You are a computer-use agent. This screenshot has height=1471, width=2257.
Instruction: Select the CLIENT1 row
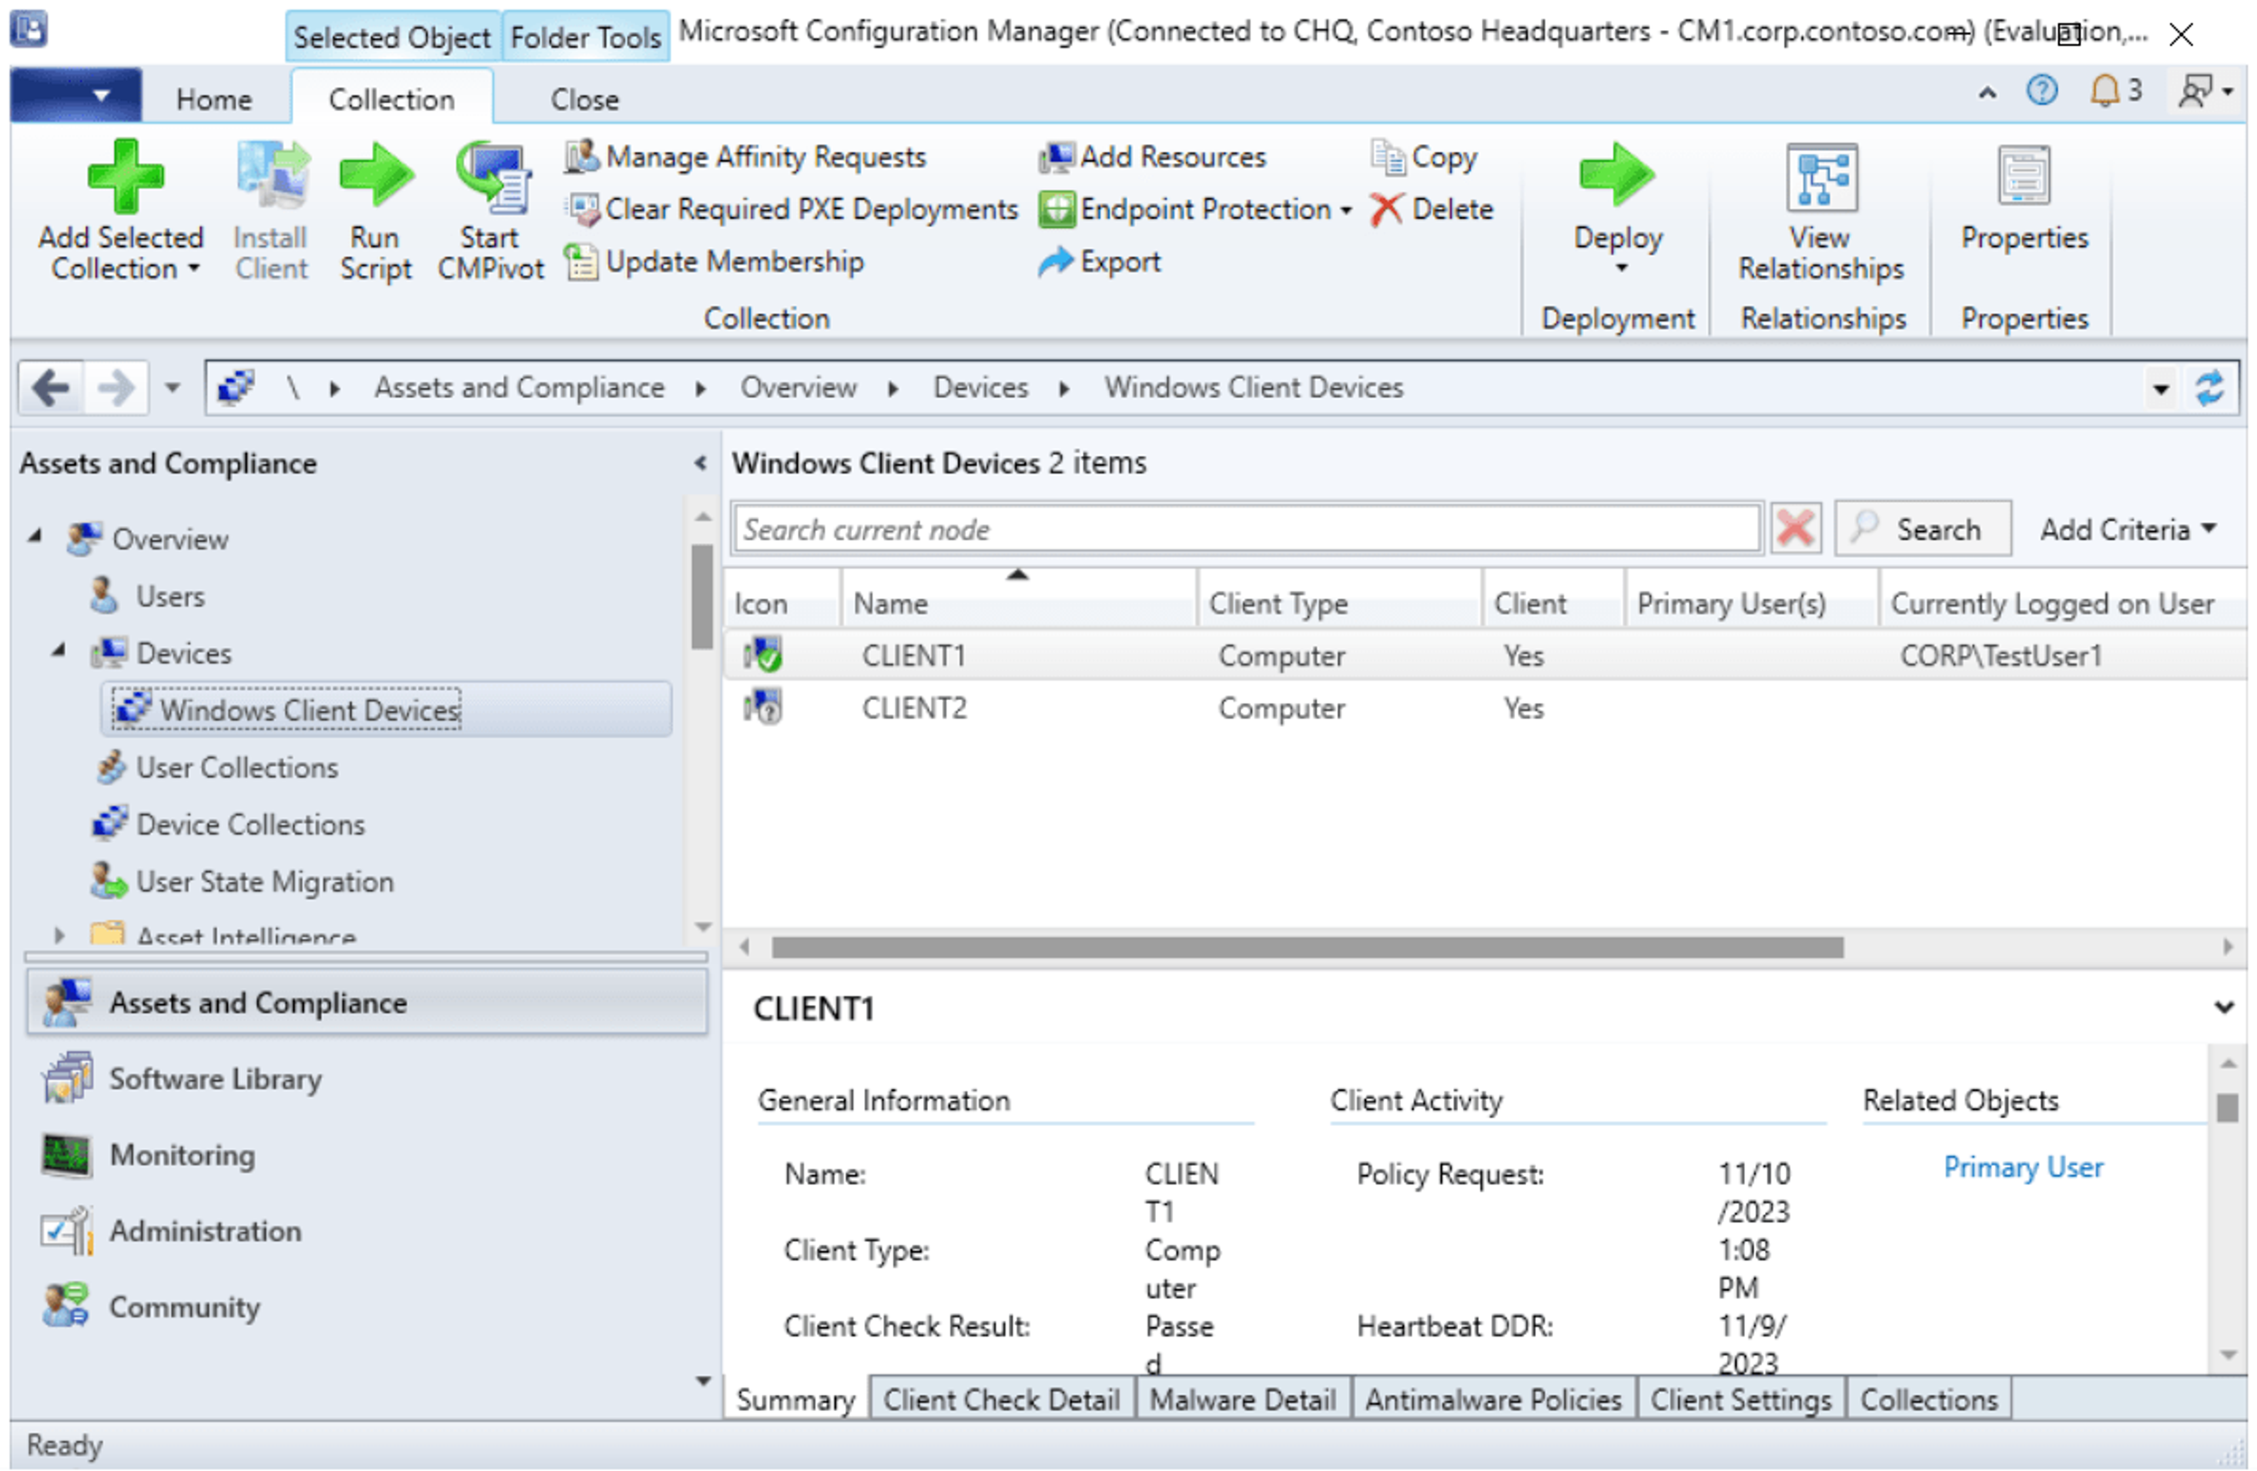tap(1485, 656)
